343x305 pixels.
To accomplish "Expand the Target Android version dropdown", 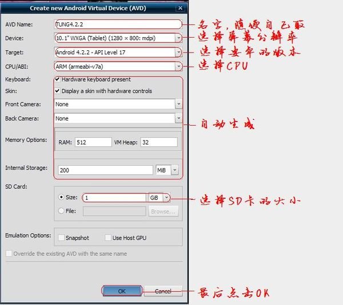I will (x=178, y=52).
